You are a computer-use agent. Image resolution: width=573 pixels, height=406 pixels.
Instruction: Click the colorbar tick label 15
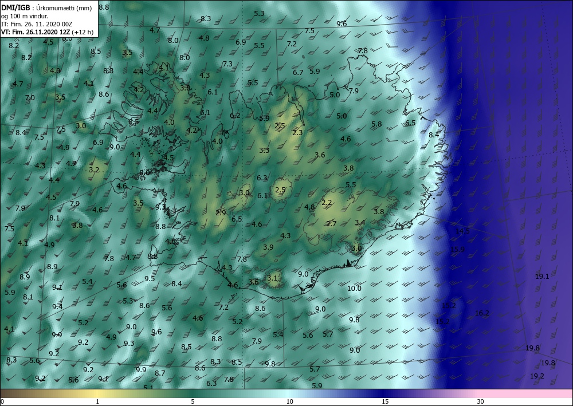385,402
